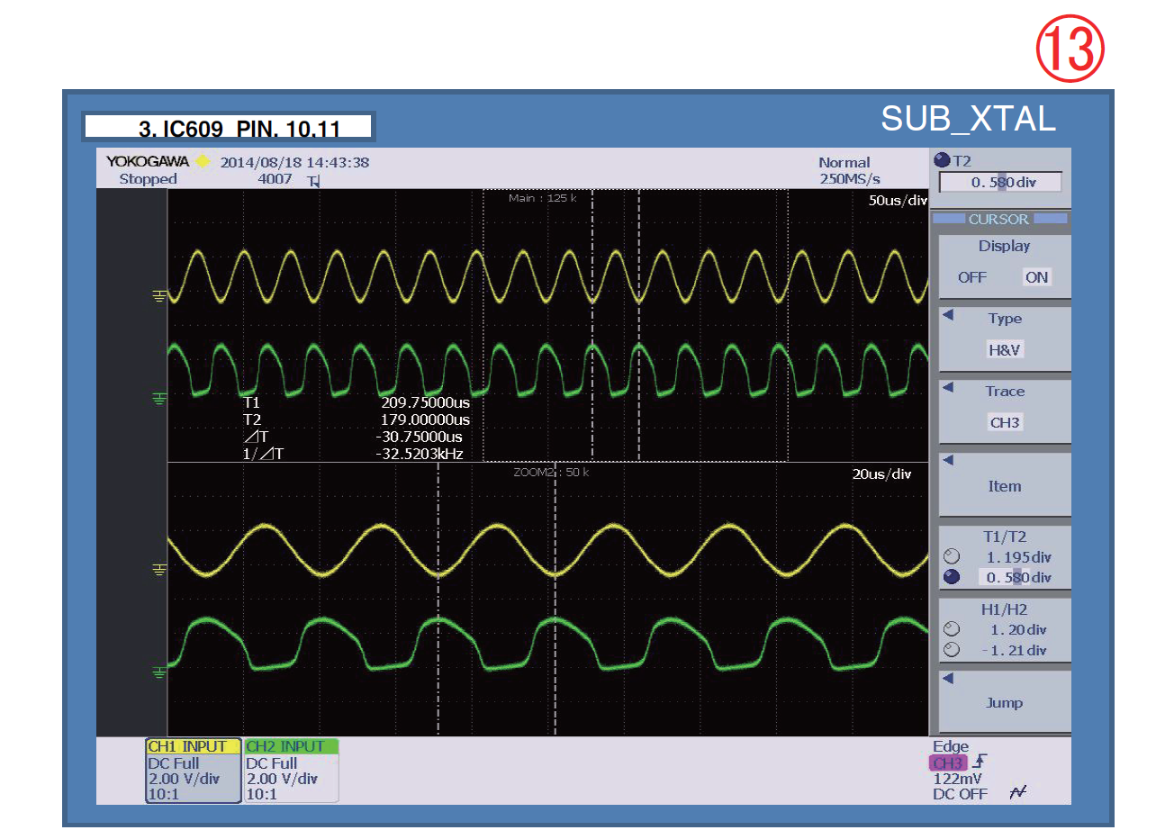Image resolution: width=1165 pixels, height=839 pixels.
Task: Click the Normal acquisition mode text
Action: 844,162
